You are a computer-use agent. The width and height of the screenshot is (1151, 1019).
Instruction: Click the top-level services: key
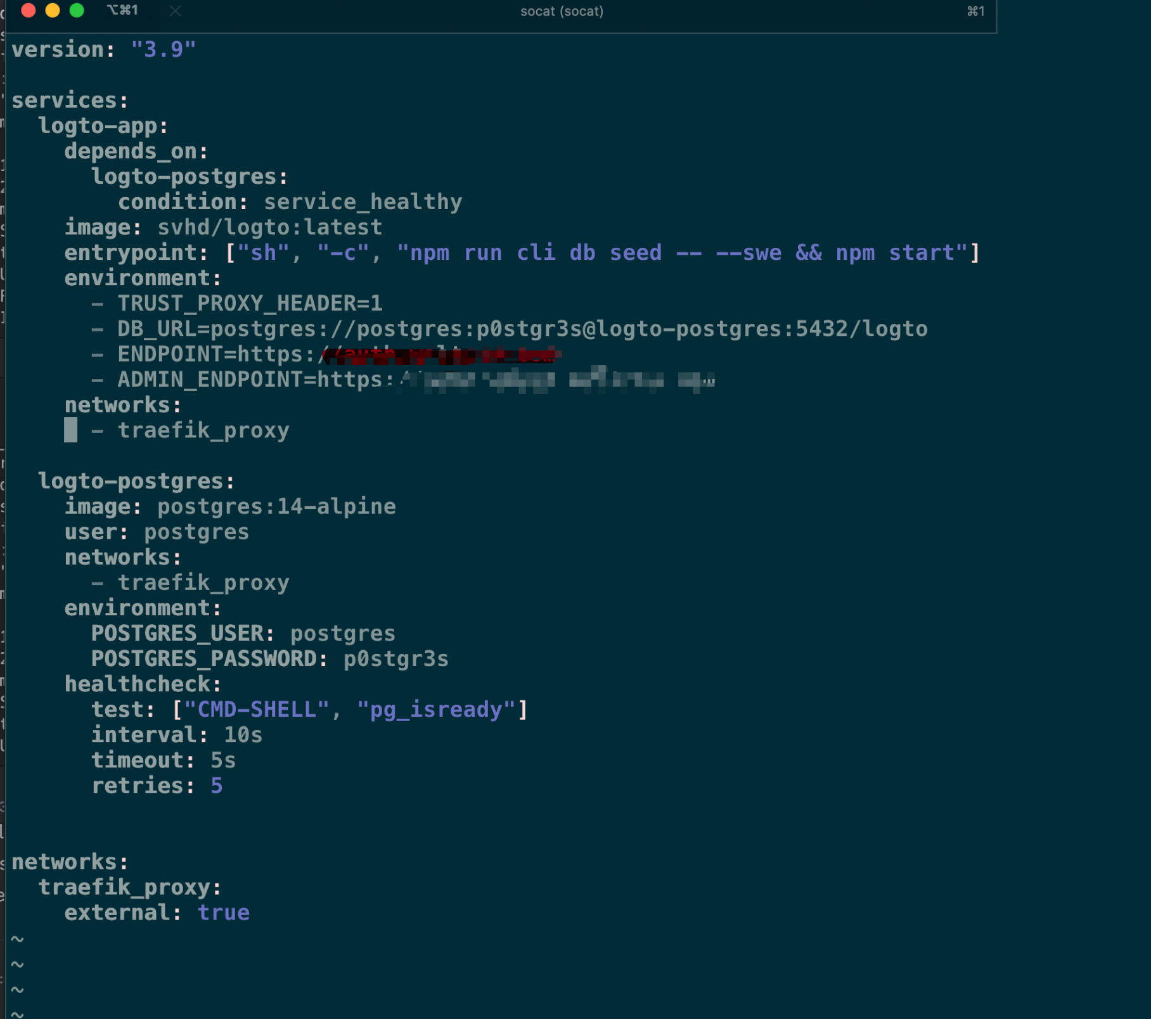70,100
